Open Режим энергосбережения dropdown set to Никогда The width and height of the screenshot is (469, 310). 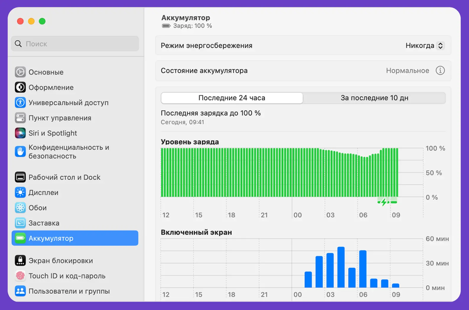(425, 46)
